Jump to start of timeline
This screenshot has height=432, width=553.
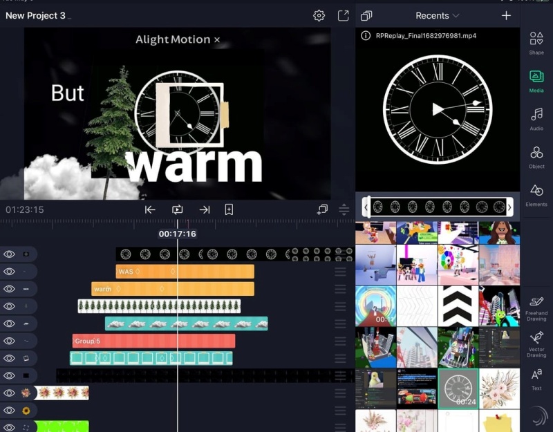click(x=150, y=210)
